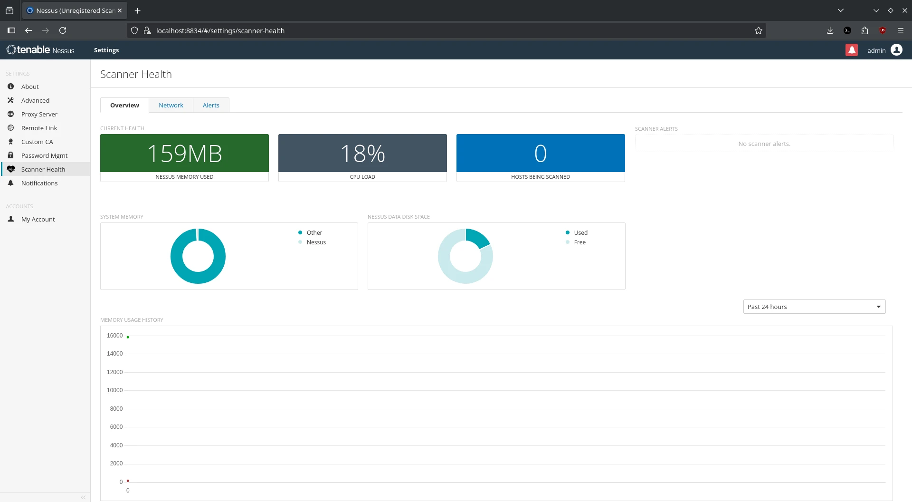Click the Remote Link icon
Screen dimensions: 912x502
click(10, 128)
